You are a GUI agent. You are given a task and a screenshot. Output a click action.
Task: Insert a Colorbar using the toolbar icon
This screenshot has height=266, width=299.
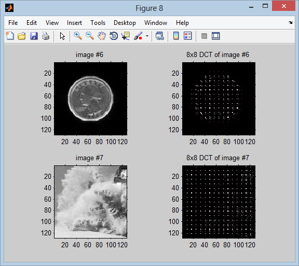[176, 36]
